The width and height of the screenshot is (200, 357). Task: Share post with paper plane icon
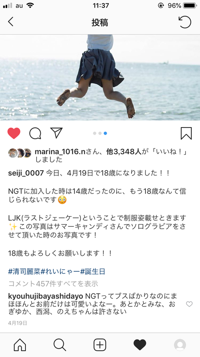coord(56,133)
